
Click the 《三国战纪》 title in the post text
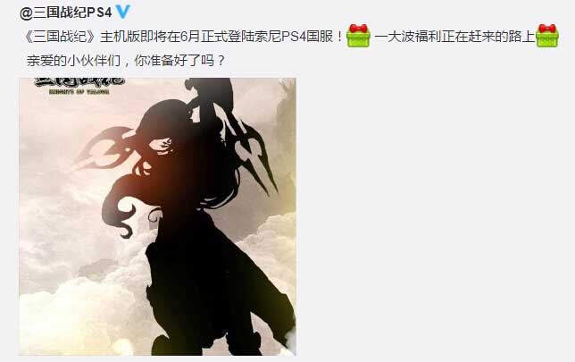click(x=61, y=37)
